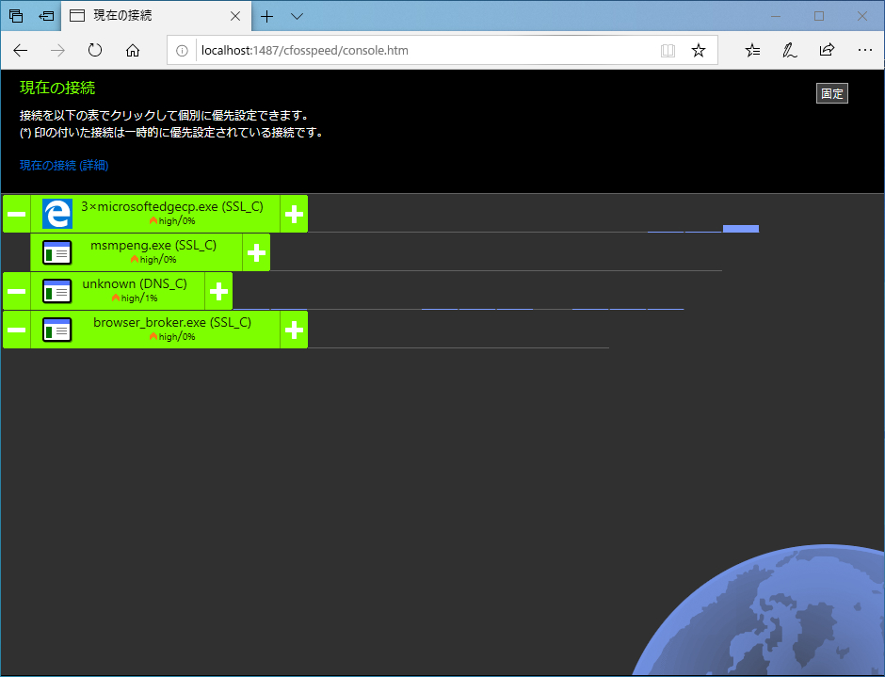
Task: Open the web notes pen tool
Action: point(790,50)
